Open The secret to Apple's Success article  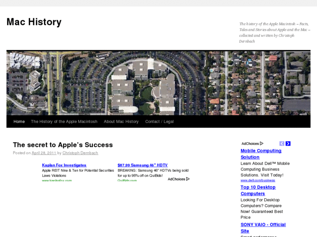click(x=63, y=145)
